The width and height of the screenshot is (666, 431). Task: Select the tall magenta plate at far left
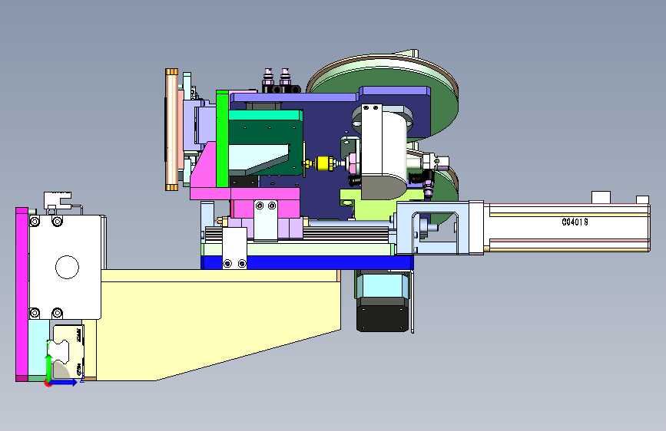22,294
